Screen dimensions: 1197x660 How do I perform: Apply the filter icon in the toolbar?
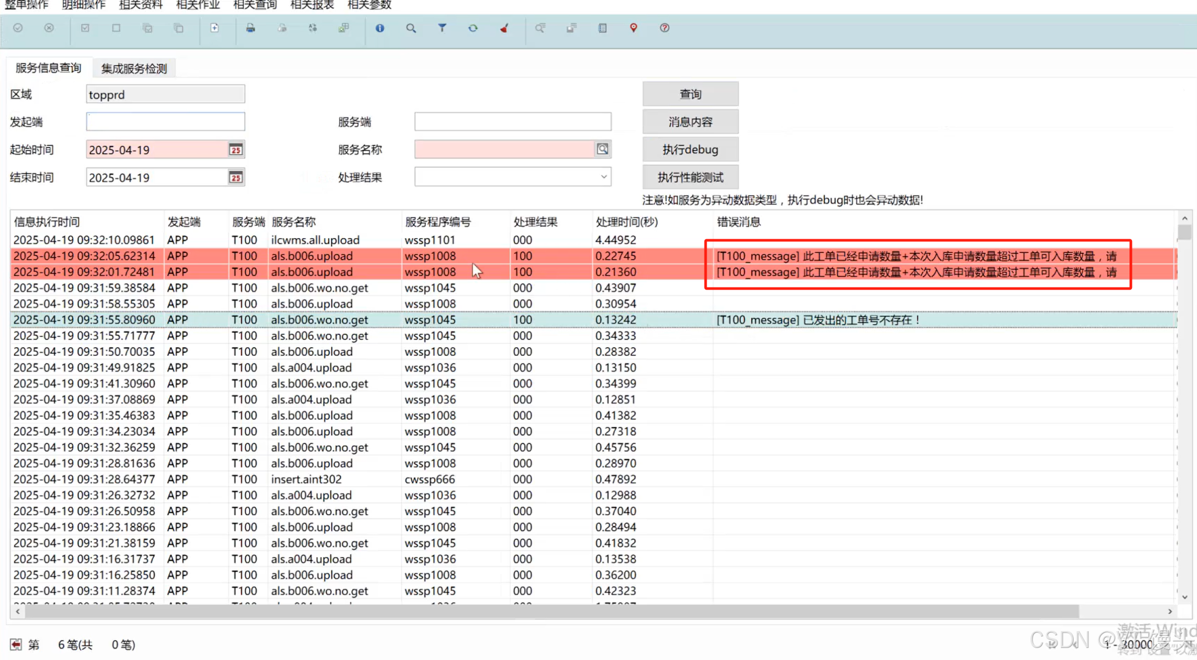pyautogui.click(x=443, y=28)
